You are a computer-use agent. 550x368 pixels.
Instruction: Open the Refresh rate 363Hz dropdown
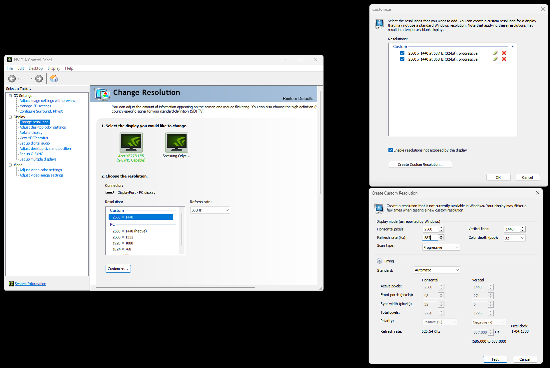[x=210, y=210]
